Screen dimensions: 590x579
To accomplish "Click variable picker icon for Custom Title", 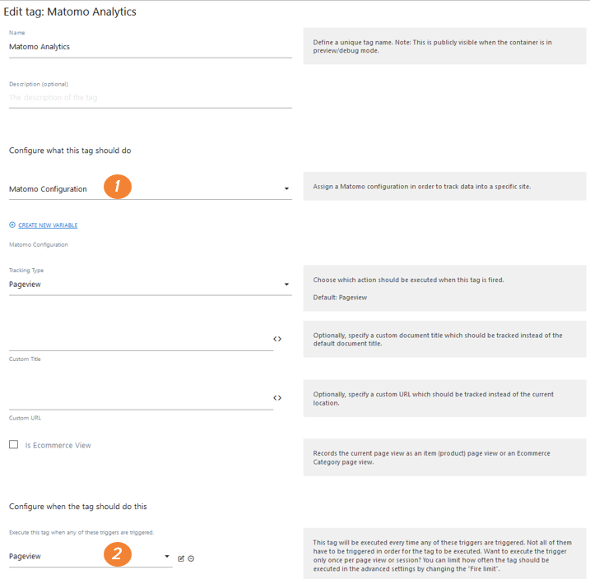I will pos(277,339).
